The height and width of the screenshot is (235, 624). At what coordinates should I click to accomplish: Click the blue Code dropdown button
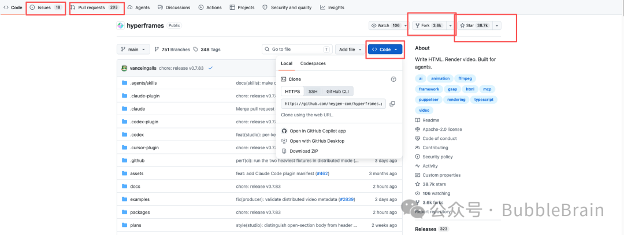click(x=385, y=50)
